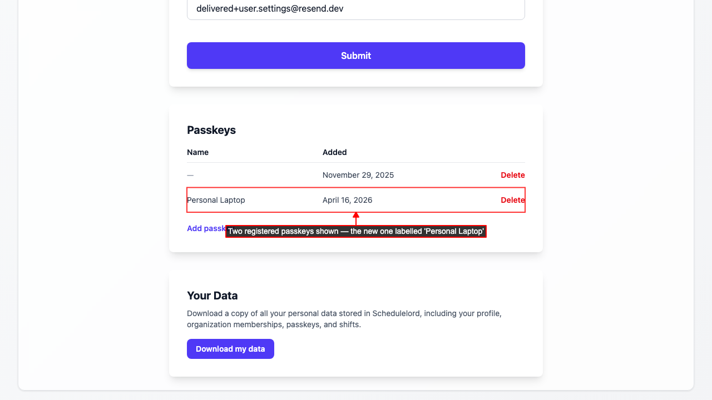Screen dimensions: 712x400
Task: Click the email address input field
Action: tap(356, 9)
